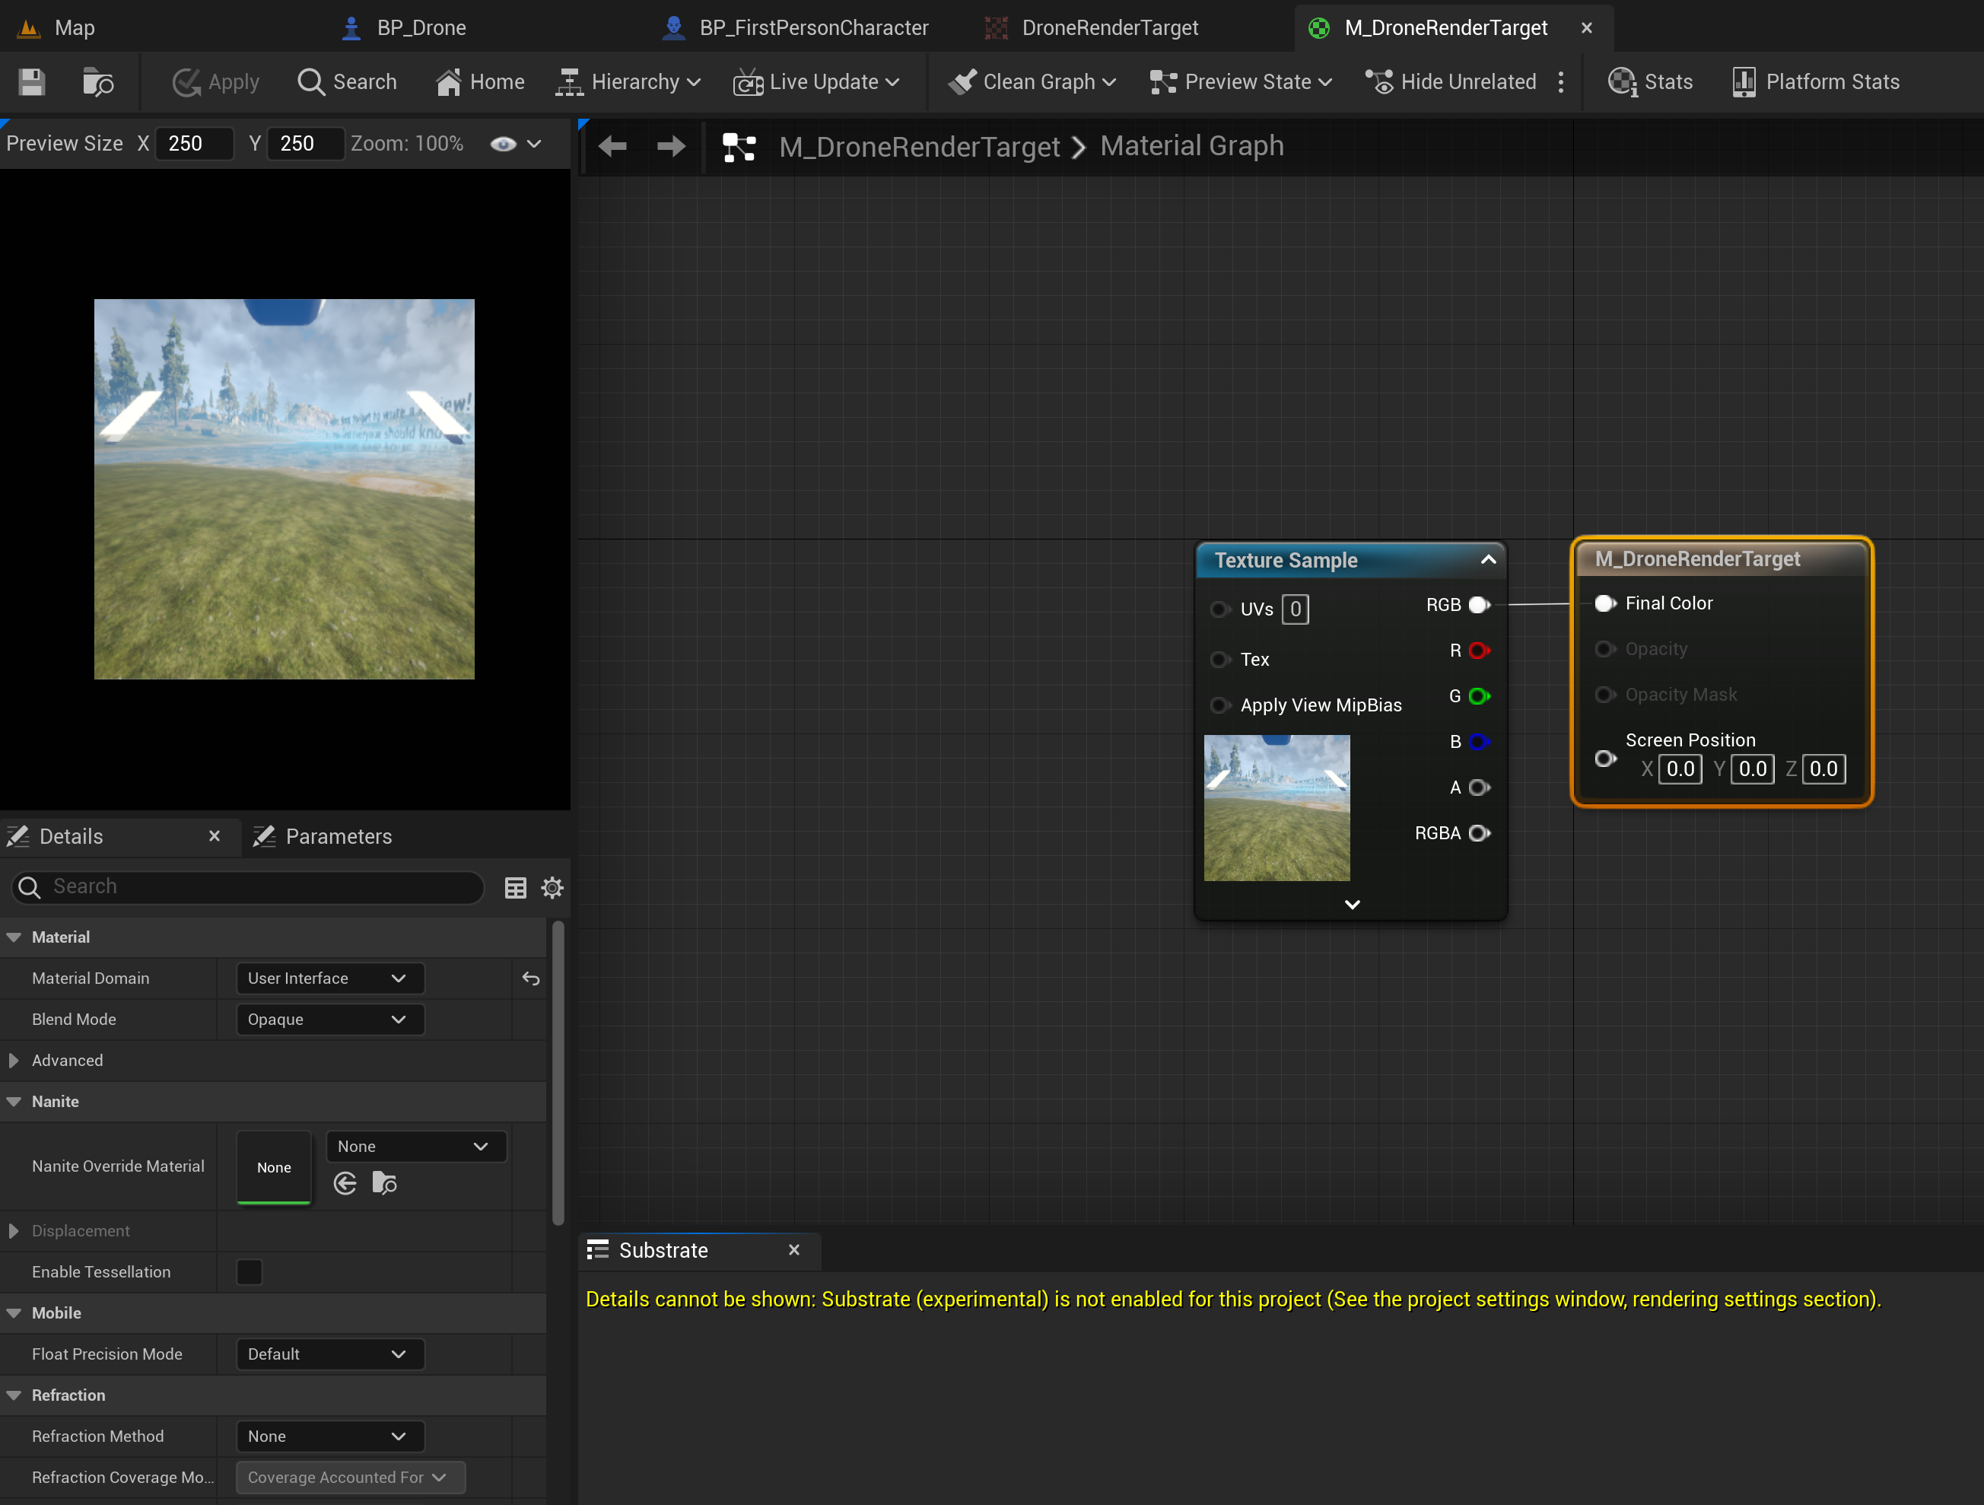Browse to Nanite Override asset icon
The width and height of the screenshot is (1984, 1505).
(x=385, y=1183)
